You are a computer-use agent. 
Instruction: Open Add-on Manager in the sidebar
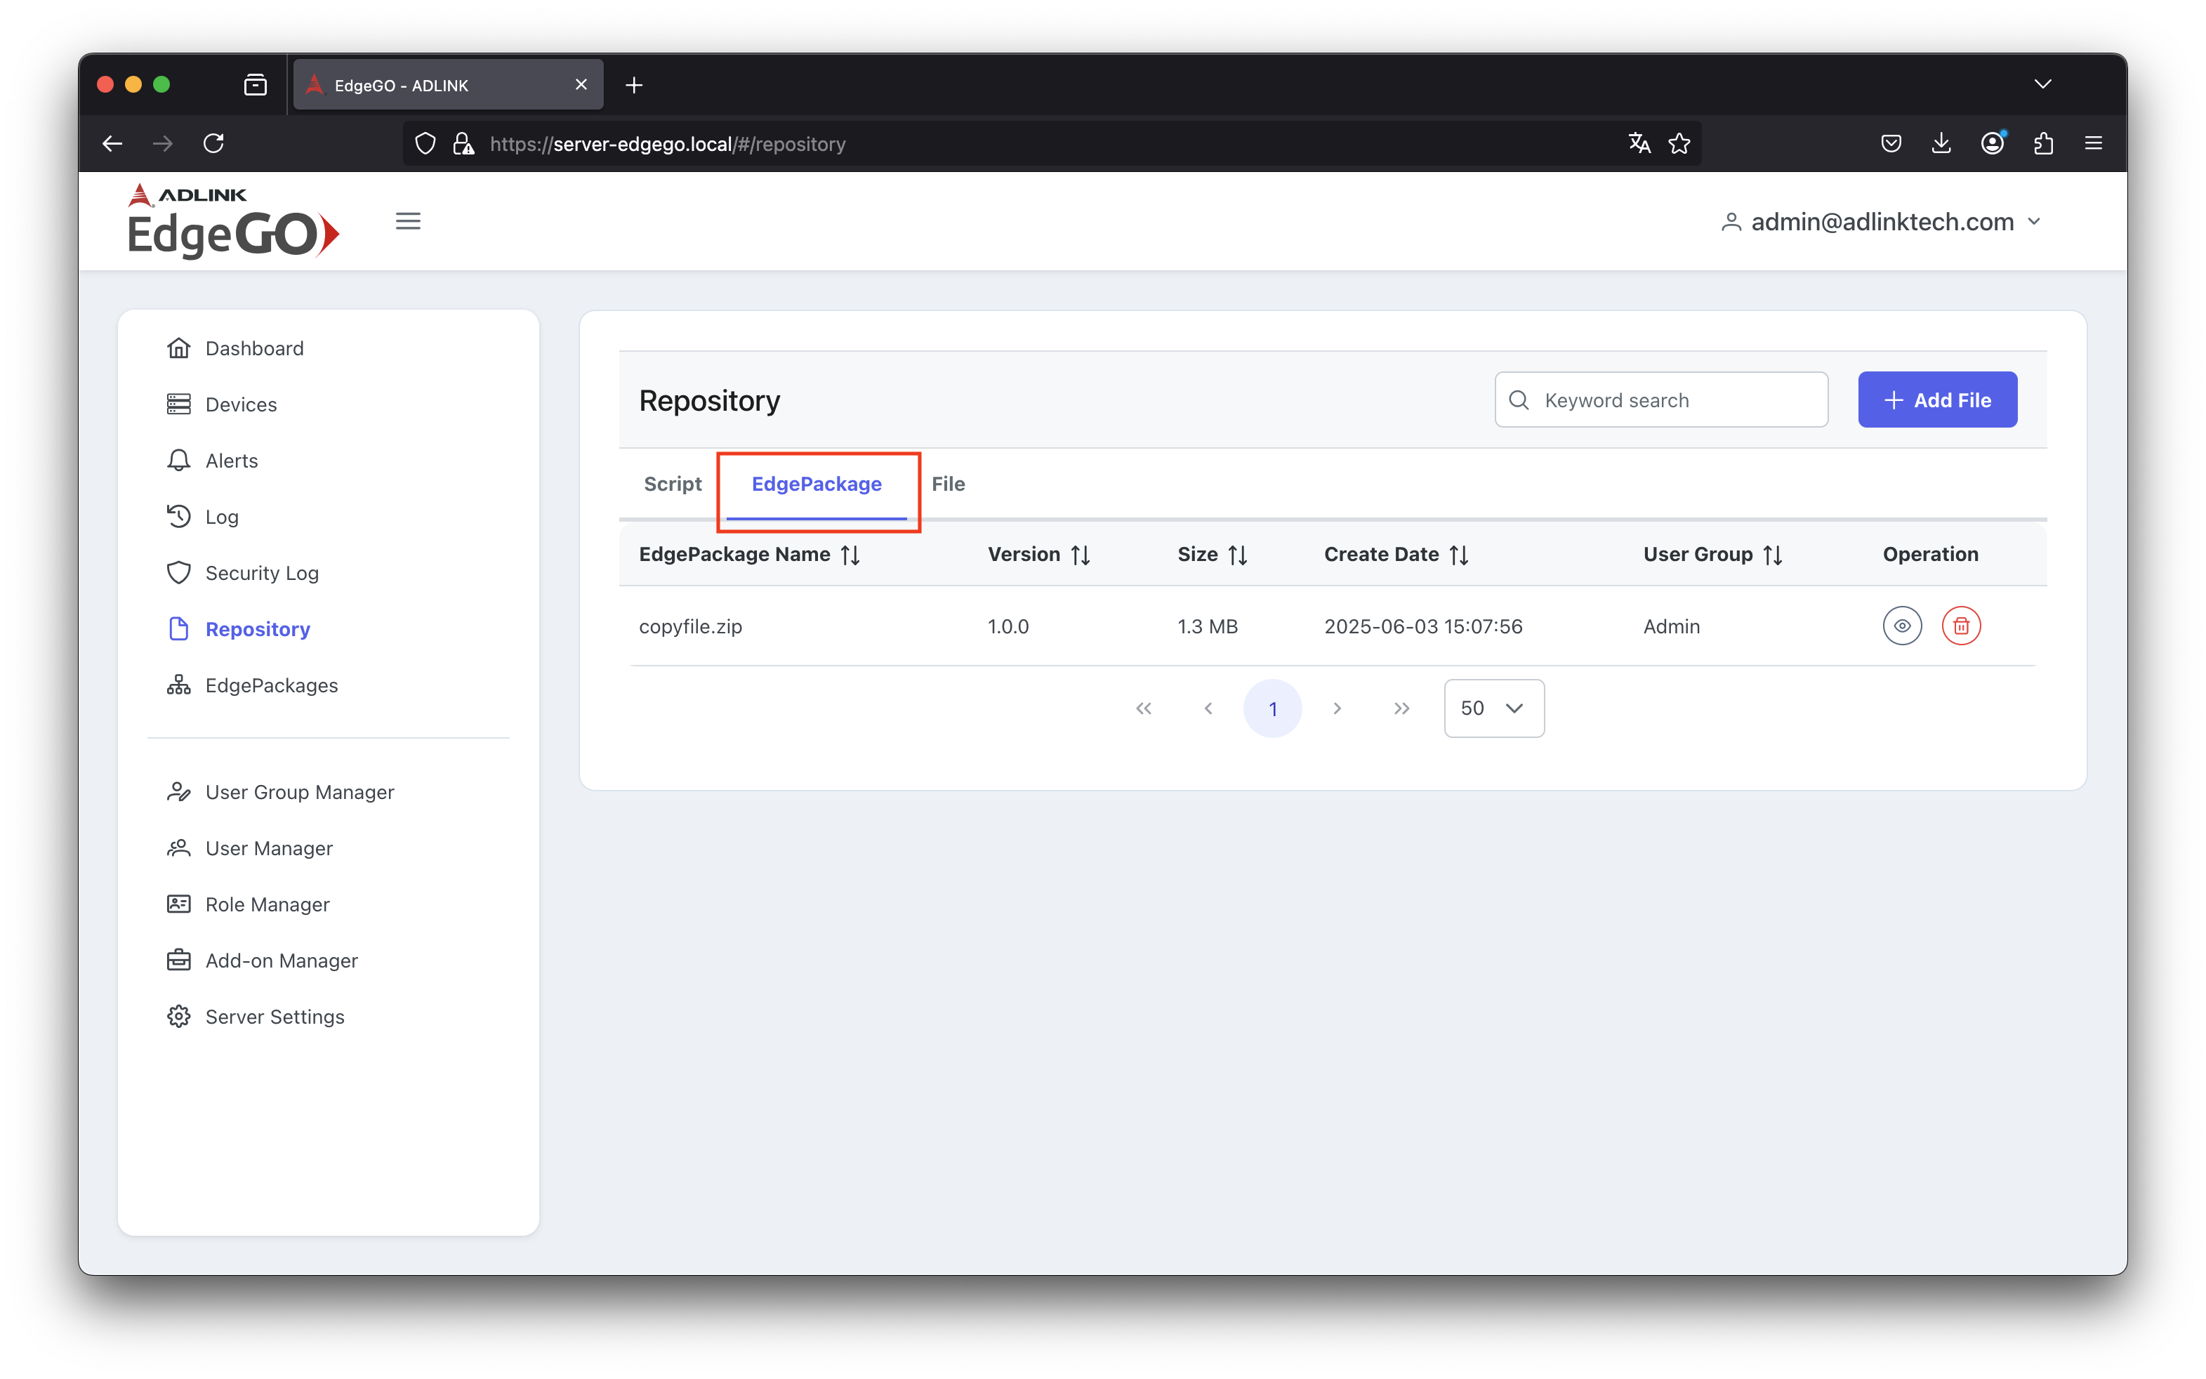pyautogui.click(x=281, y=961)
